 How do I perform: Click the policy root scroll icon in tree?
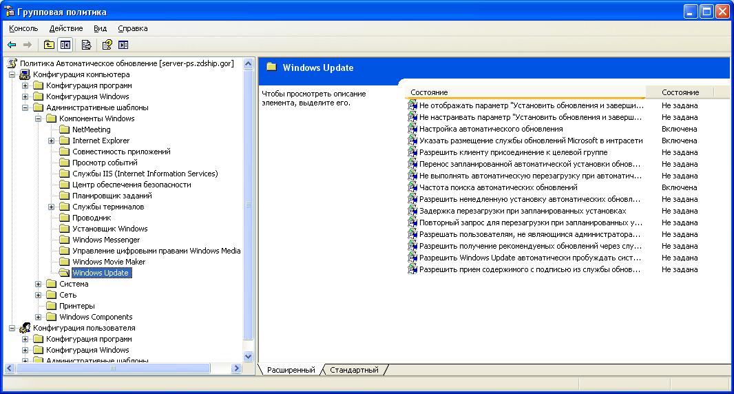(12, 63)
